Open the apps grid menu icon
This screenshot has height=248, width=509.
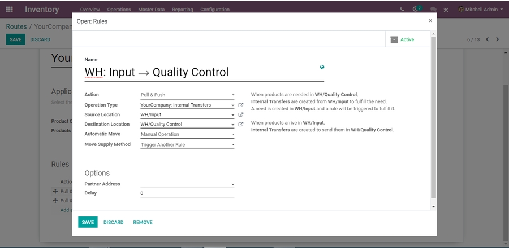(11, 10)
